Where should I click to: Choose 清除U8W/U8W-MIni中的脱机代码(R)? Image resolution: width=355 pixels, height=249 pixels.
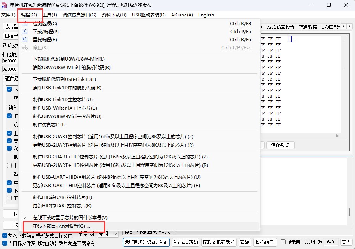tap(140, 68)
